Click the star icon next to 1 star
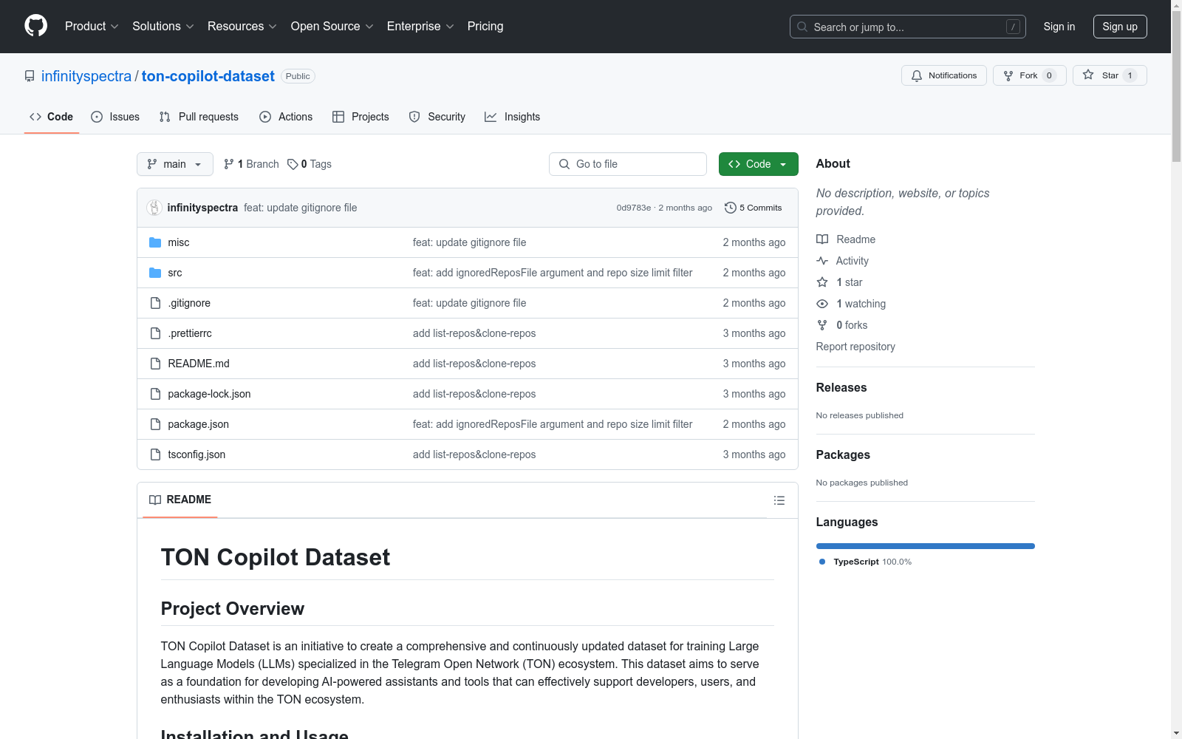The height and width of the screenshot is (739, 1182). (822, 282)
